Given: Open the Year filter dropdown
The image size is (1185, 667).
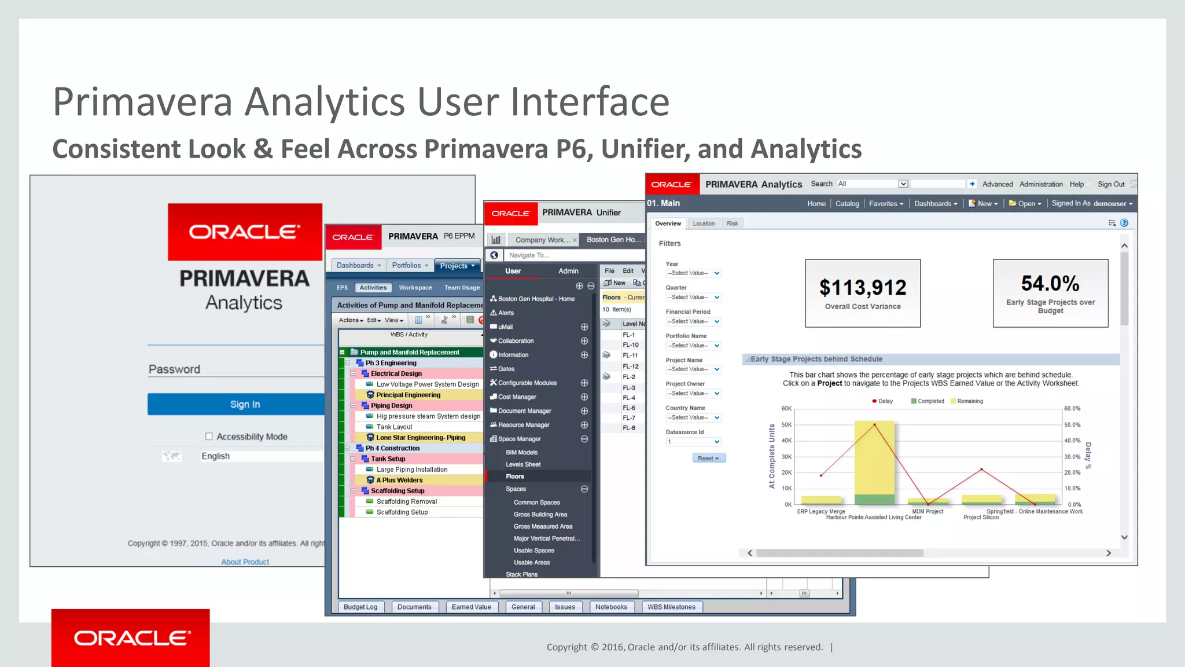Looking at the screenshot, I should click(x=693, y=273).
